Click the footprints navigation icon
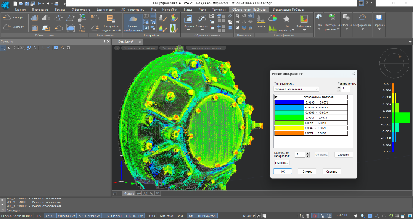Image resolution: width=413 pixels, height=219 pixels. tap(238, 16)
